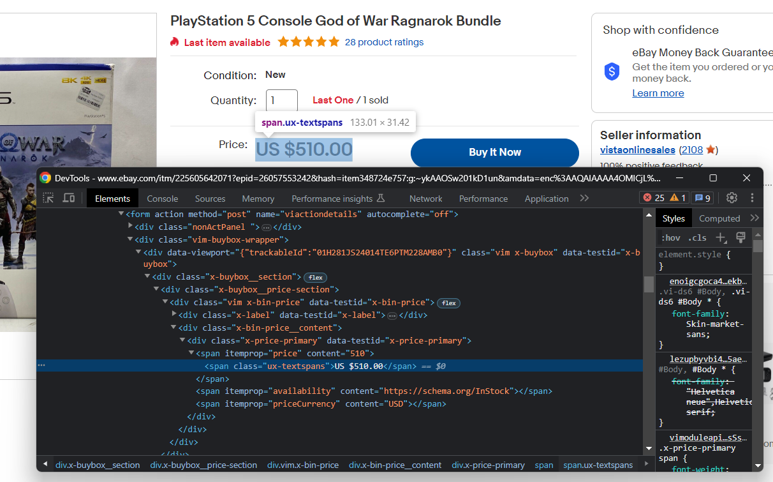Screen dimensions: 773x482
Task: Select breadcrumb div.x-buybox__section
Action: (98, 465)
